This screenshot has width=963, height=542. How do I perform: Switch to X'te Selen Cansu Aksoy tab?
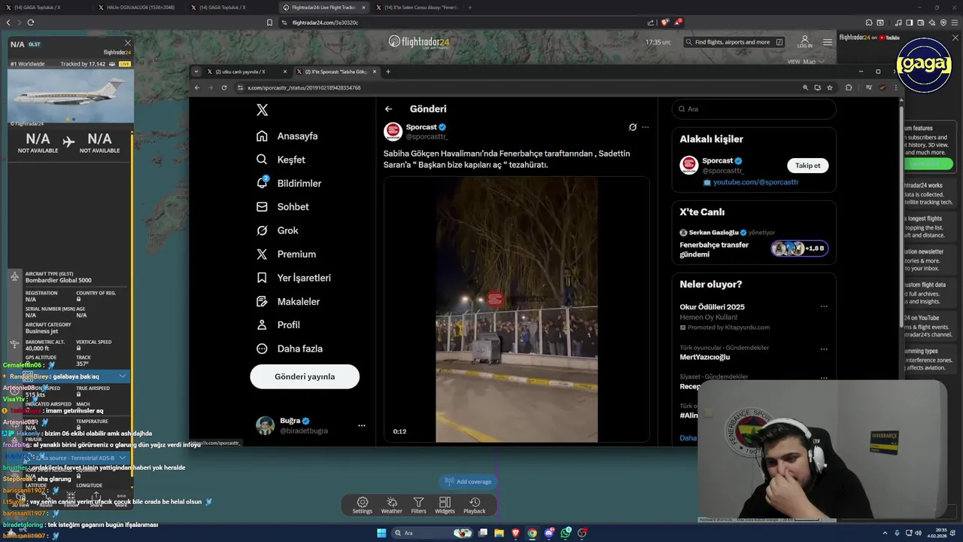[x=419, y=8]
